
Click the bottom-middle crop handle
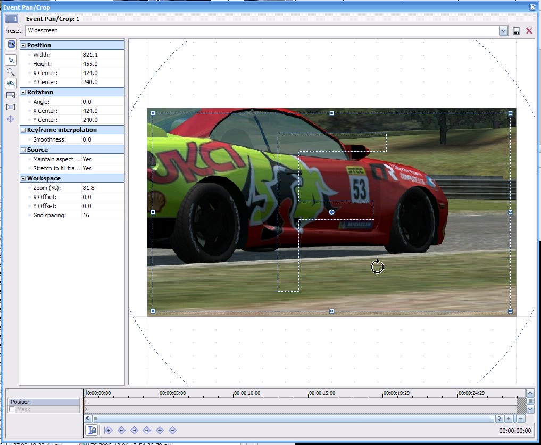pos(331,311)
